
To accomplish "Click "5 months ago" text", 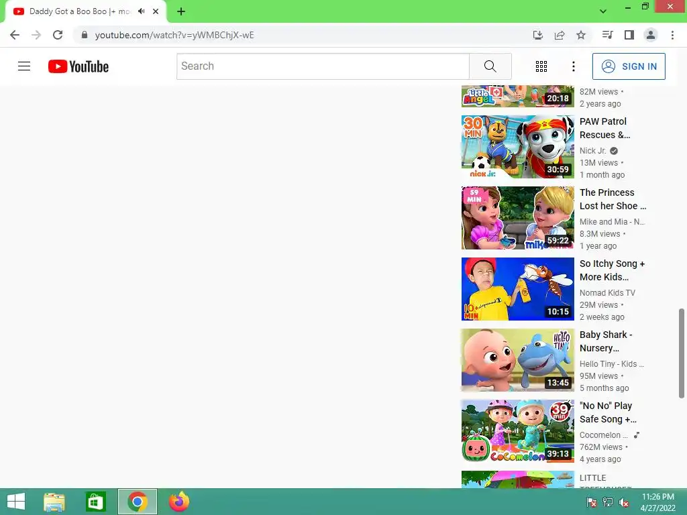I will 604,388.
